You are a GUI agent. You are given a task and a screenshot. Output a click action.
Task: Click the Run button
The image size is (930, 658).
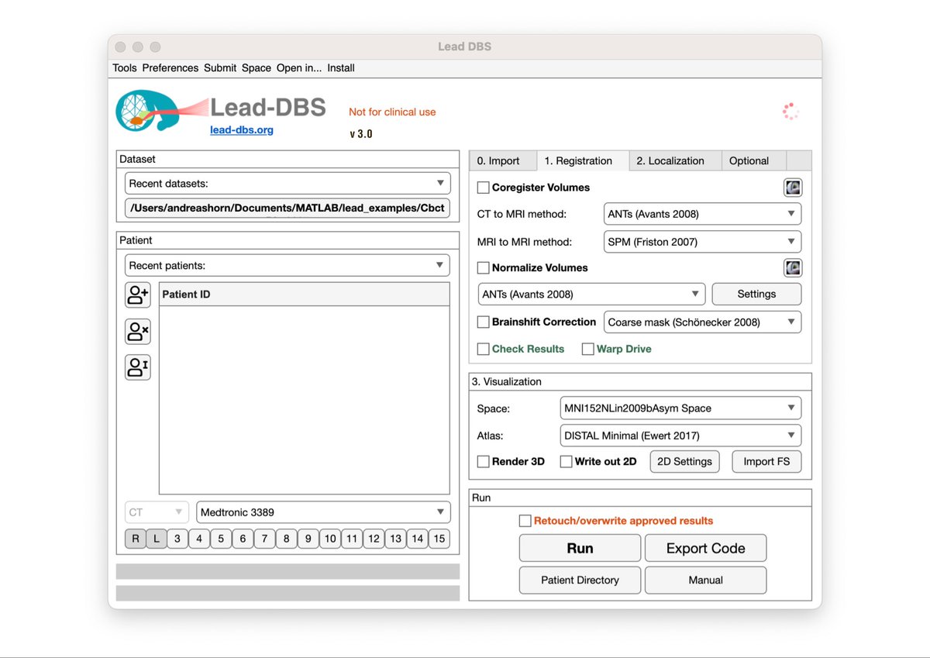pos(580,548)
